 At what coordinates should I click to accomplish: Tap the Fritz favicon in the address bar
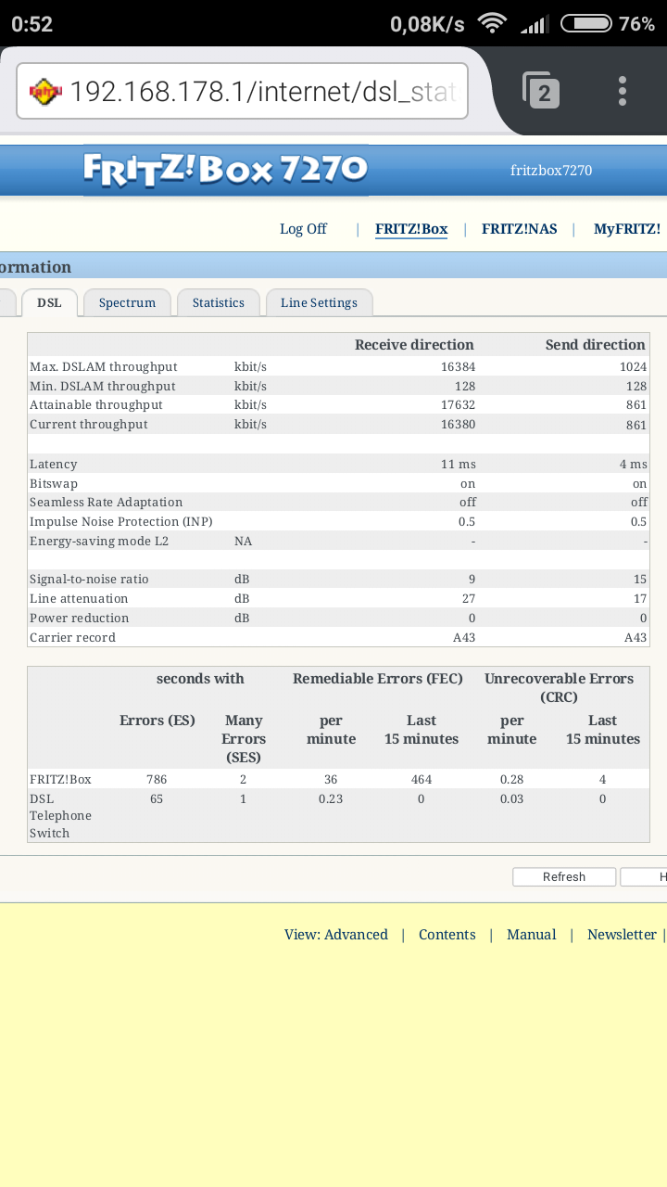click(x=45, y=92)
